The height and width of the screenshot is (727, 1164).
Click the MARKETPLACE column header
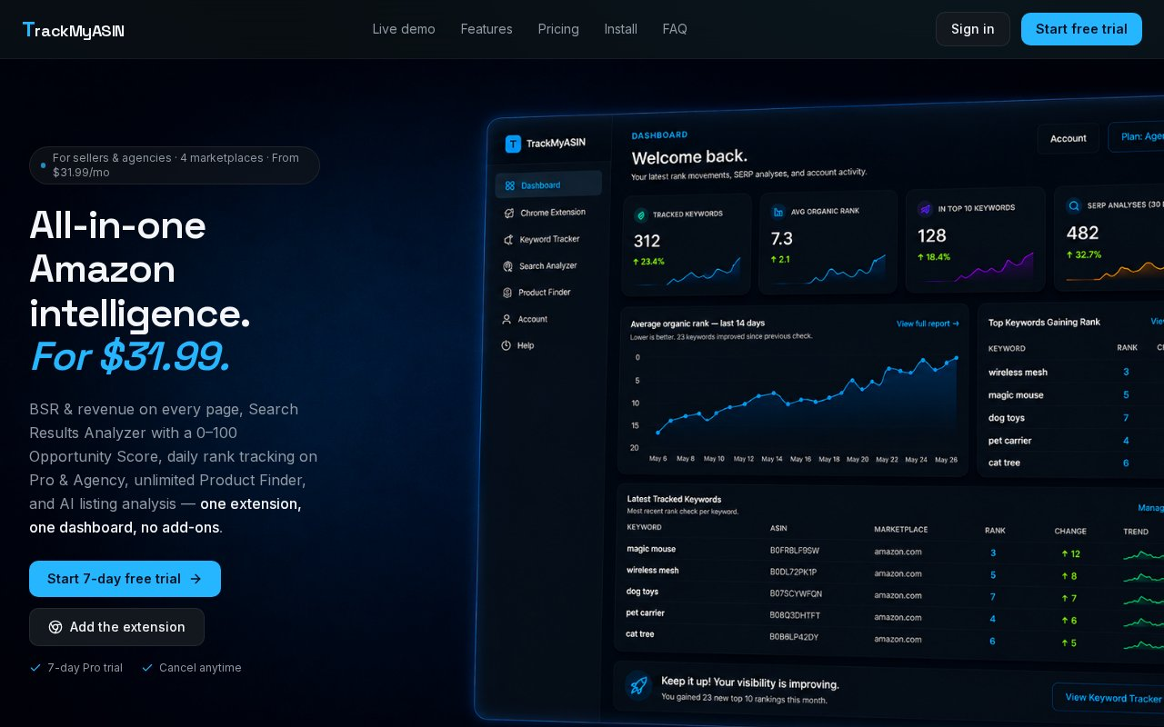901,530
